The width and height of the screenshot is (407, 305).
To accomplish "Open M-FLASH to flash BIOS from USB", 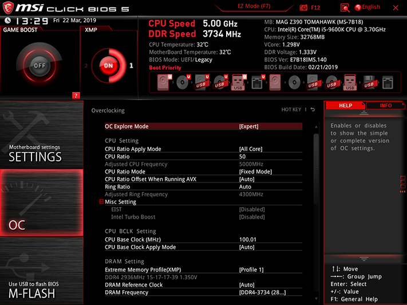I will tap(42, 271).
